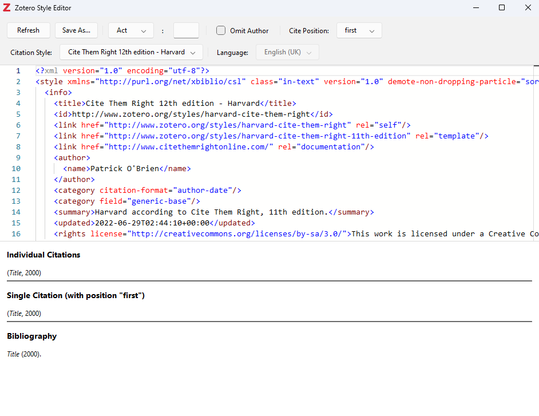Click the citethemrightonline.com documentation link line
Screen dimensions: 539x416
pyautogui.click(x=214, y=147)
